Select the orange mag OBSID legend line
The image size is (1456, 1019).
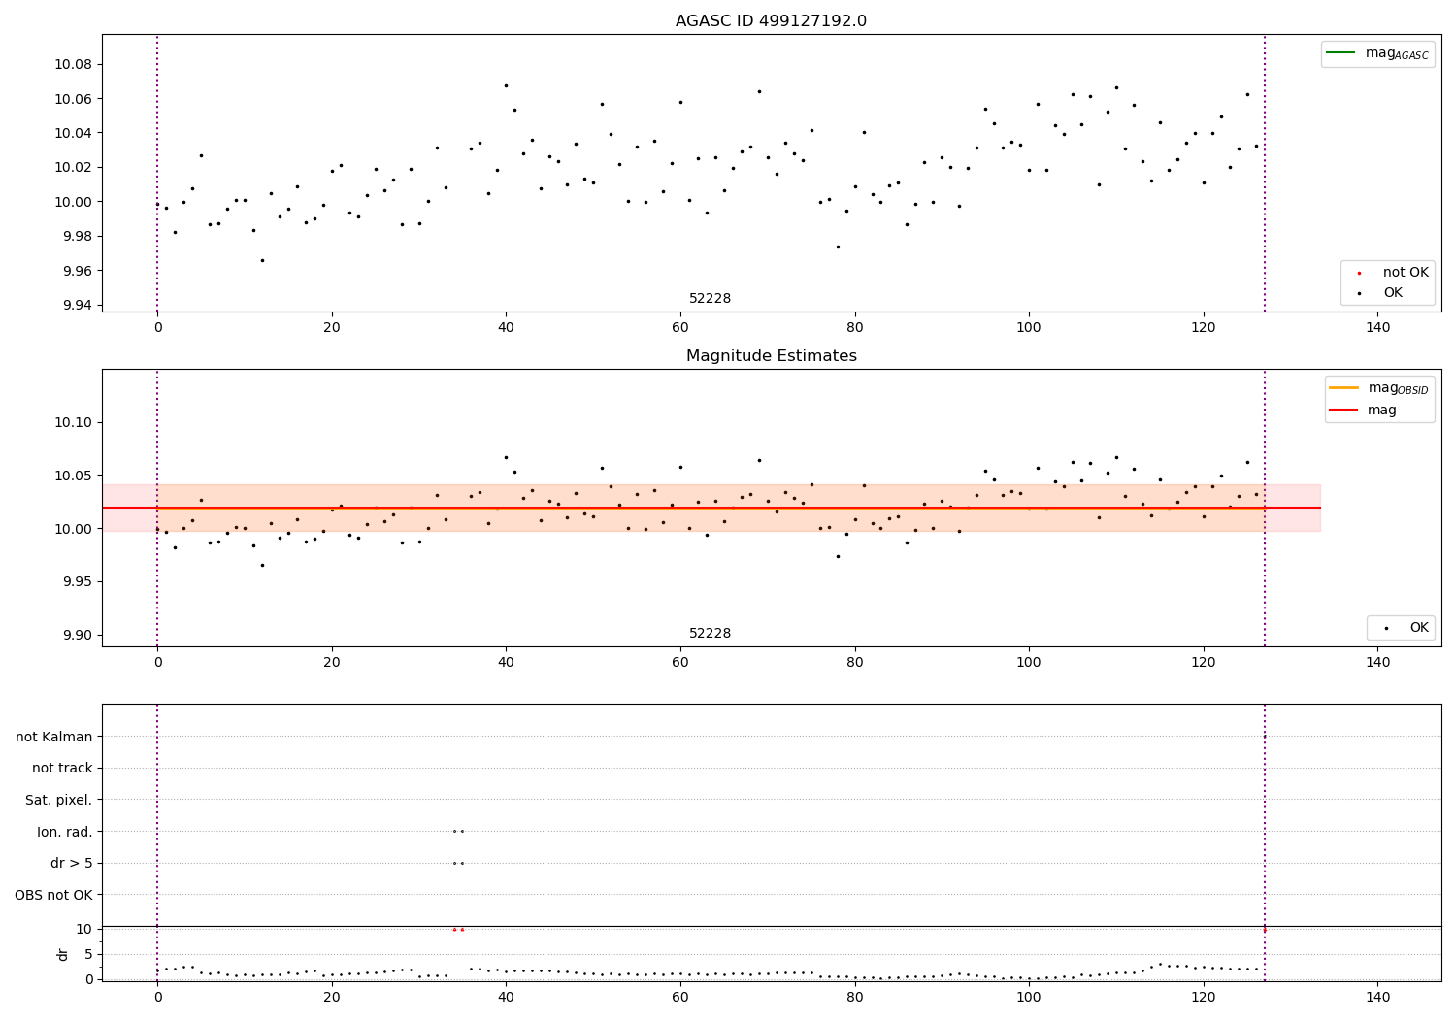pyautogui.click(x=1343, y=388)
